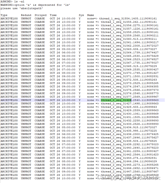Select file name thread_2_seq_31427.1498
Screen dimensions: 165x183
[x=130, y=103]
